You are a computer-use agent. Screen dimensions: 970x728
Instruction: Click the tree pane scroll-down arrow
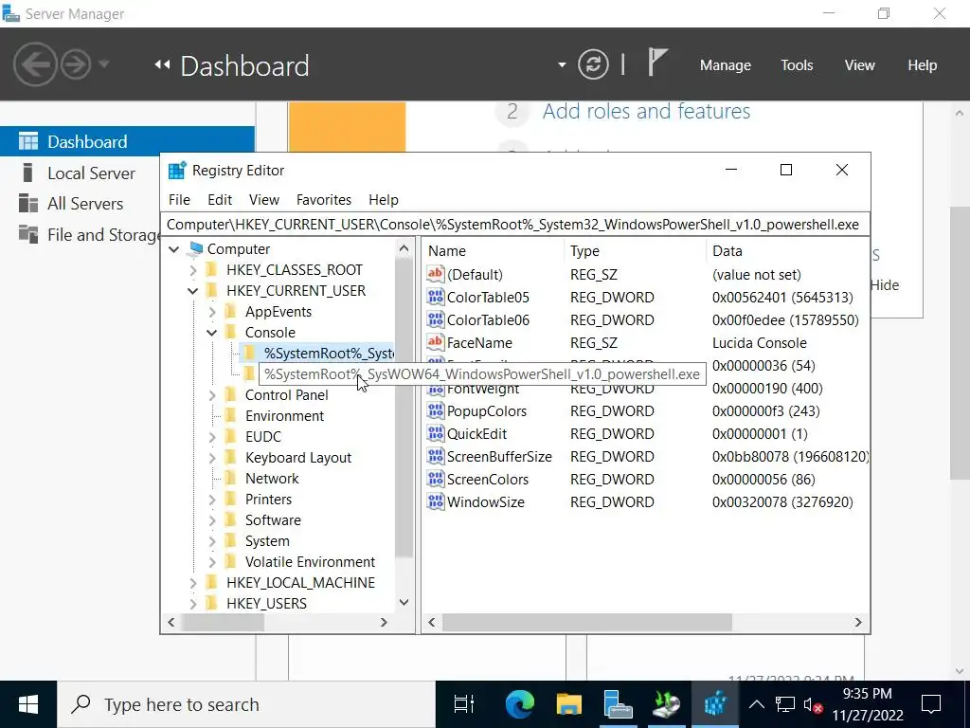(404, 602)
